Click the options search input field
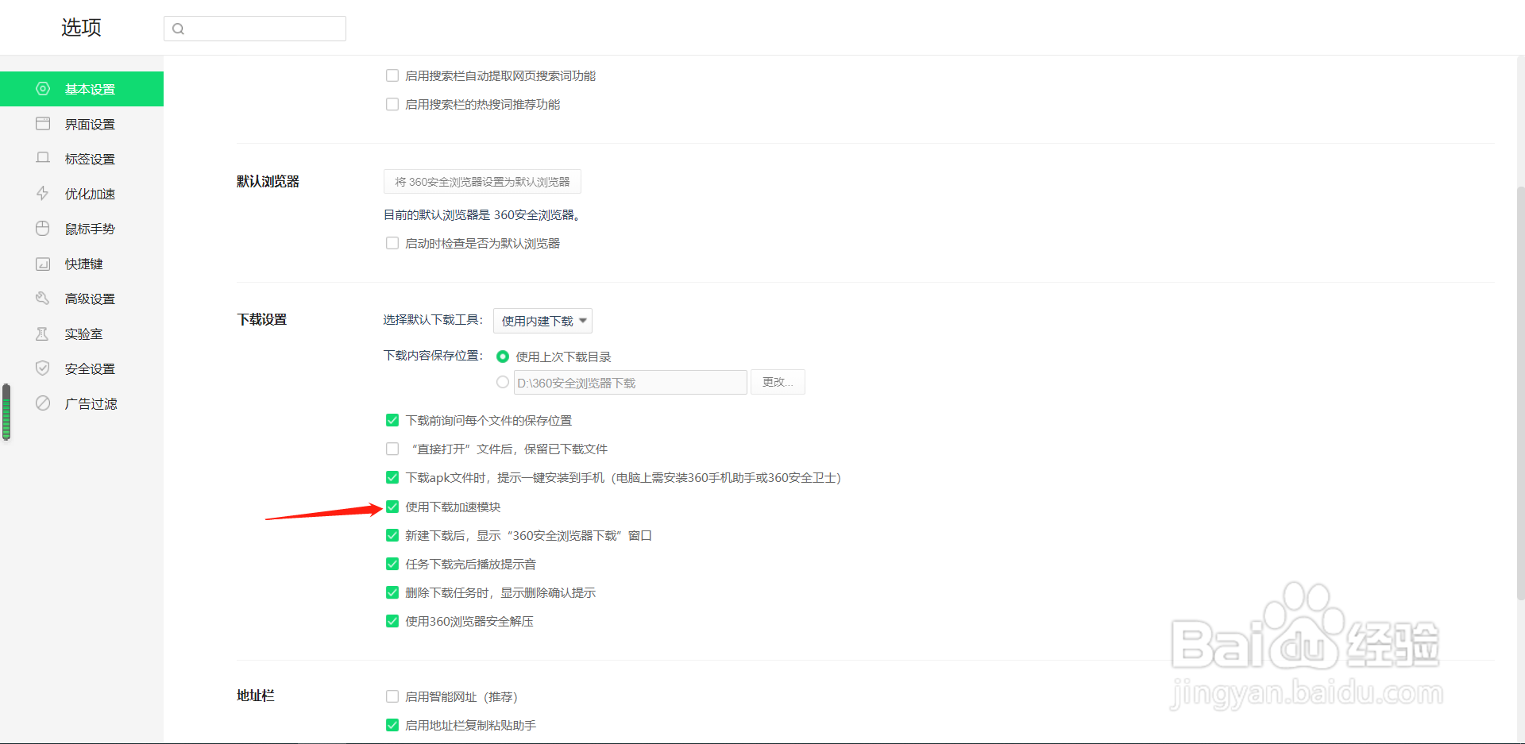The height and width of the screenshot is (744, 1525). pyautogui.click(x=255, y=29)
